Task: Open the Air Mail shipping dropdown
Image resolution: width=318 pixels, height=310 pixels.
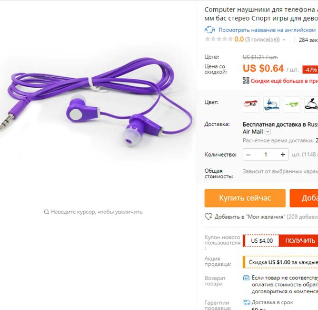Action: point(267,132)
